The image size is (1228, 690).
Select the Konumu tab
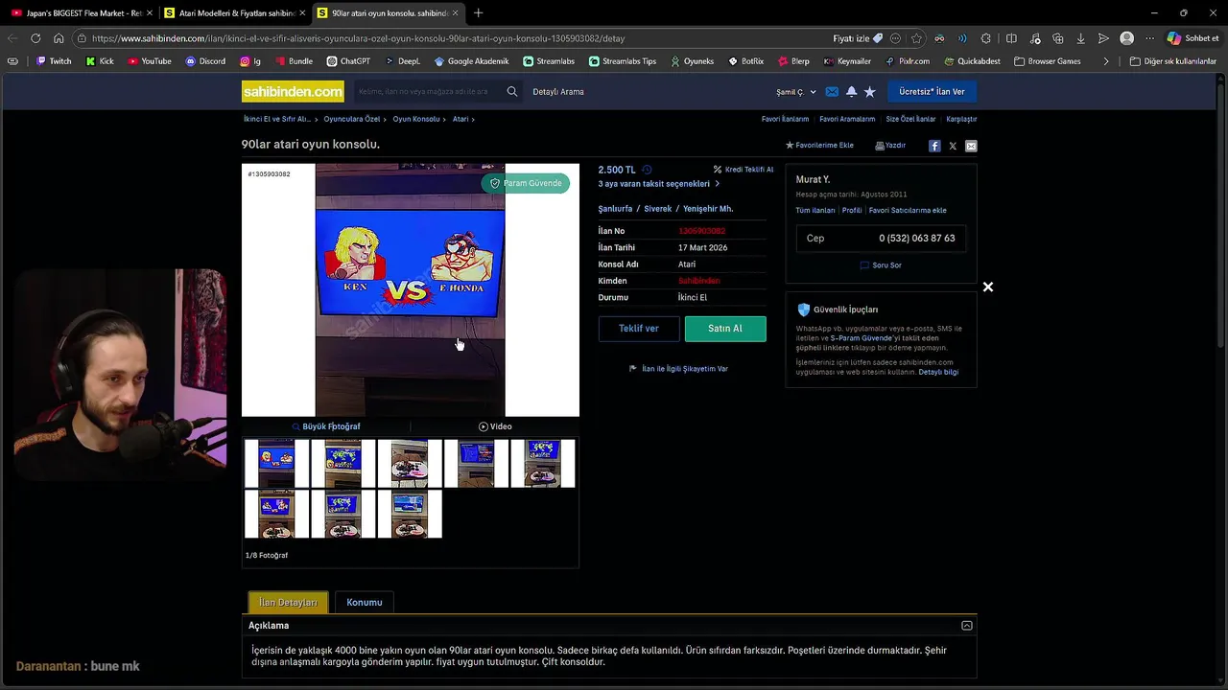pos(364,603)
